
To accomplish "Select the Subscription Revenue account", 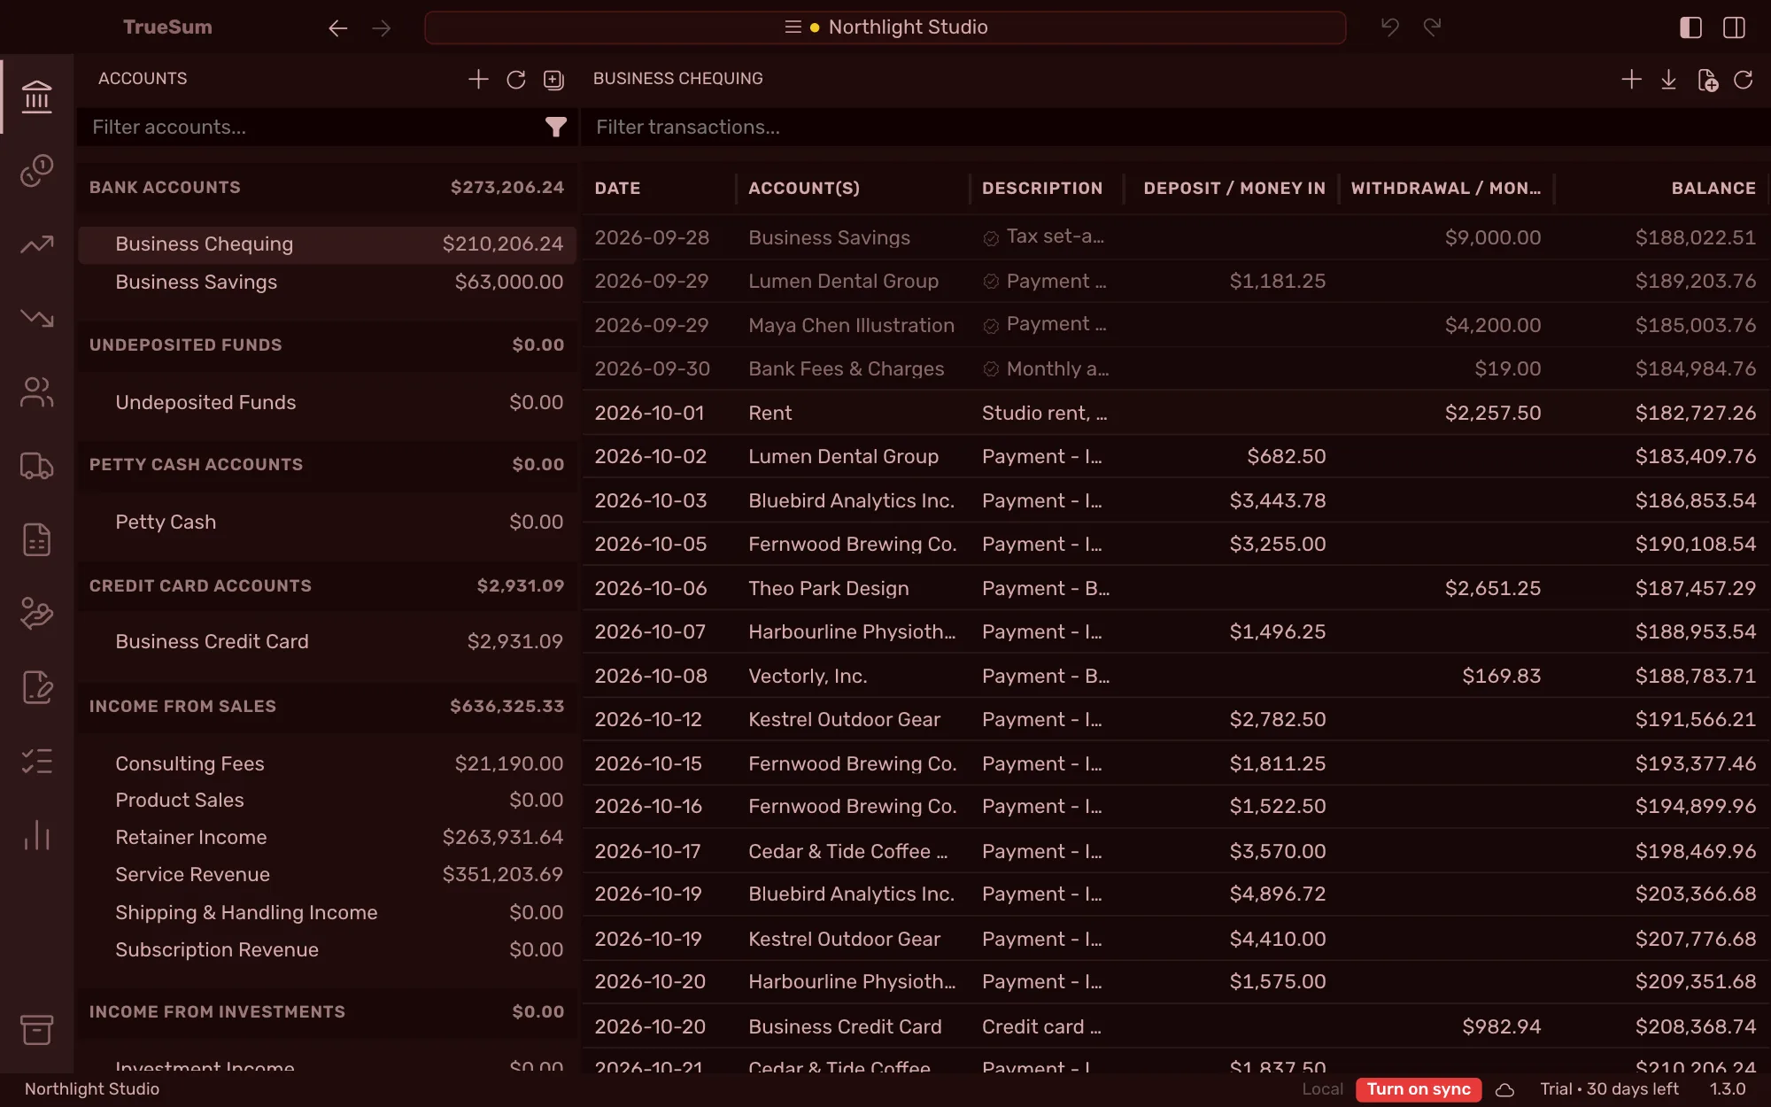I will (327, 950).
